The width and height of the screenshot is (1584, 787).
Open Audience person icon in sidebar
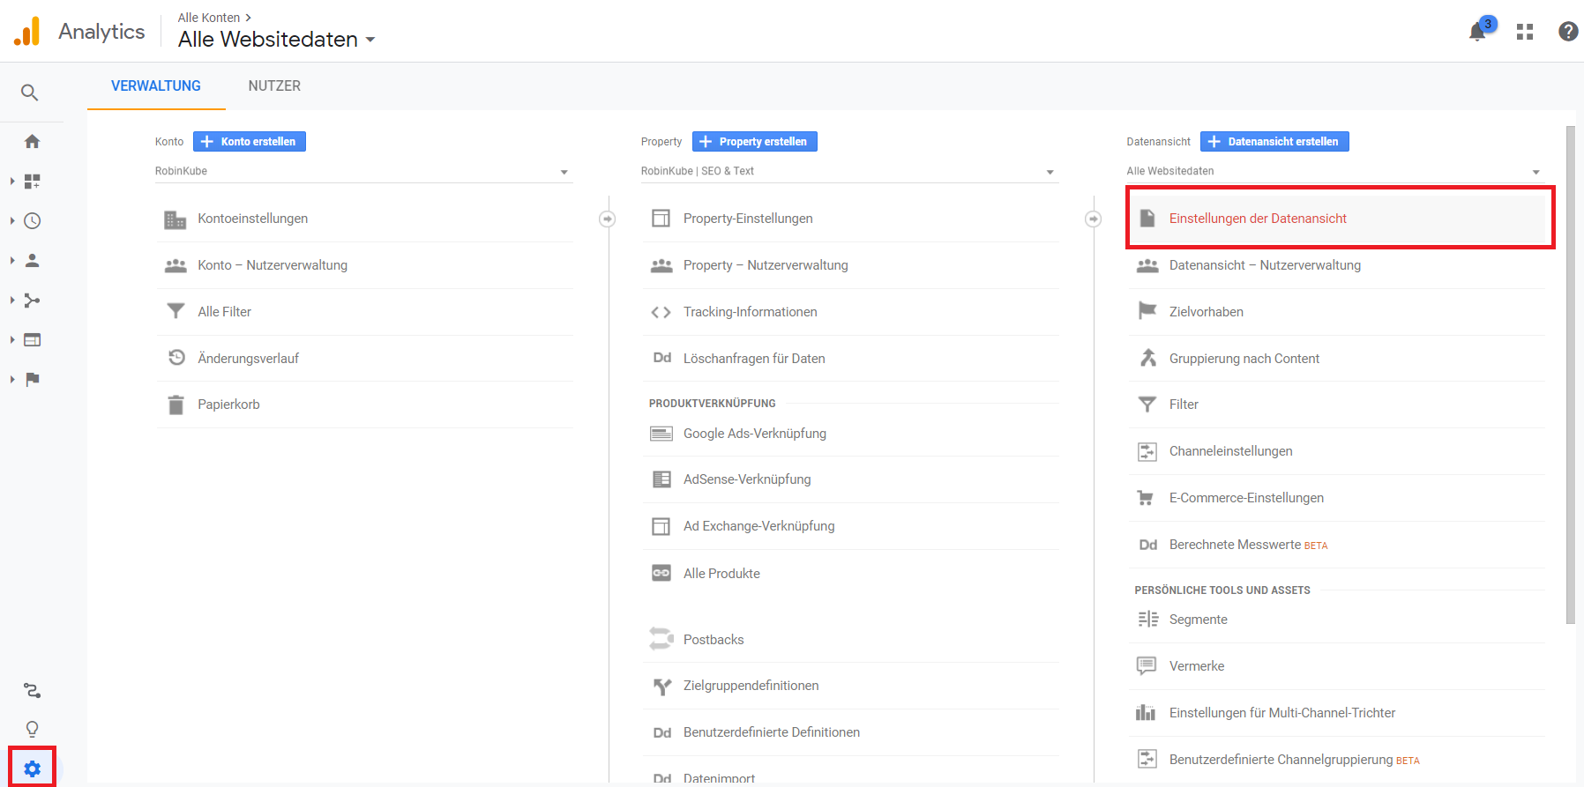(33, 260)
